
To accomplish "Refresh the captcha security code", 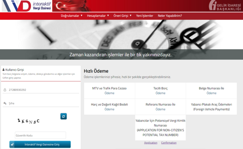I will [63, 116].
